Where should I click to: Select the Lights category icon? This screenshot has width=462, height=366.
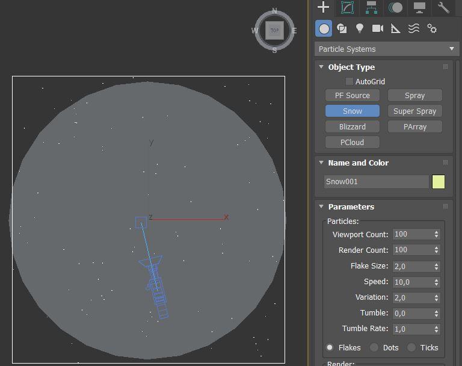tap(360, 29)
